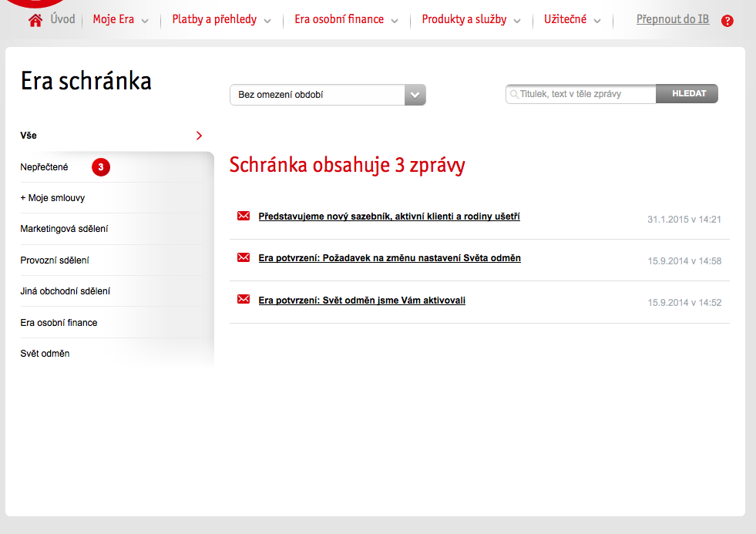Open the Bez omezení období dropdown arrow
756x534 pixels.
pos(415,95)
